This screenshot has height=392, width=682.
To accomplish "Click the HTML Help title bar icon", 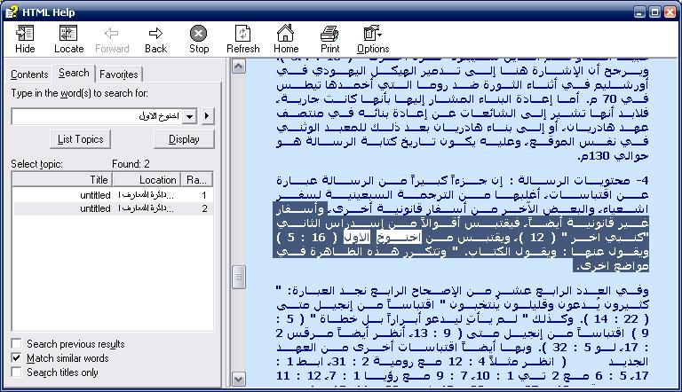I will [12, 12].
